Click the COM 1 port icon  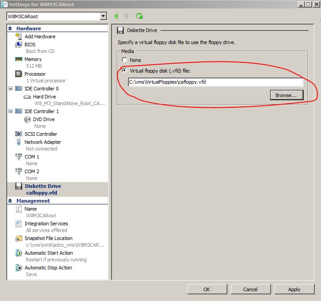point(18,157)
